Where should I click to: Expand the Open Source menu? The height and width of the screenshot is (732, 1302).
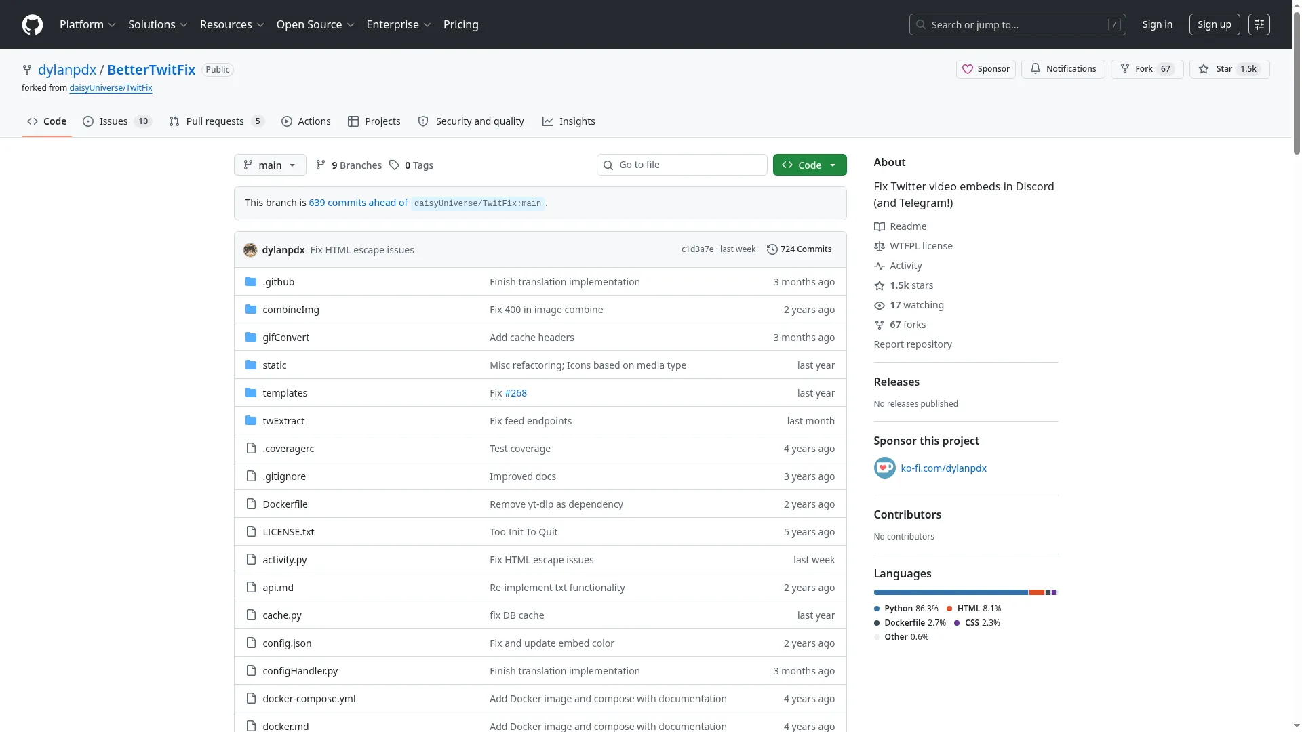tap(315, 24)
